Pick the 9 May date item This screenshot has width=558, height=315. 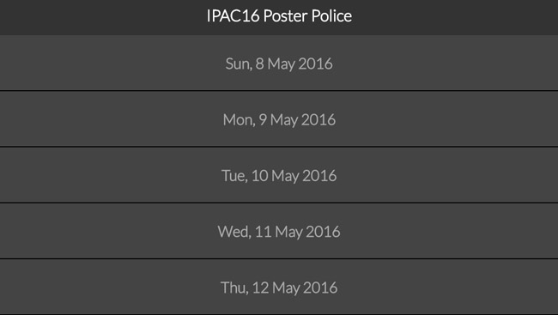pos(279,119)
